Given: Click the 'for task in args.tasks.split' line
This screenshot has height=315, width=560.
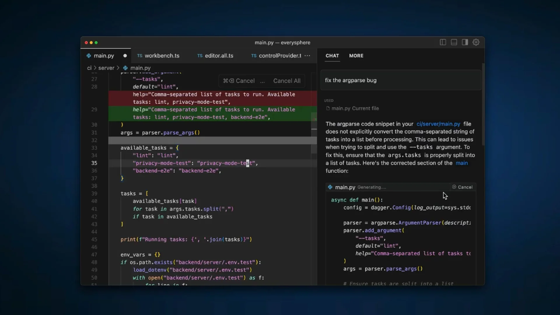Looking at the screenshot, I should (183, 209).
